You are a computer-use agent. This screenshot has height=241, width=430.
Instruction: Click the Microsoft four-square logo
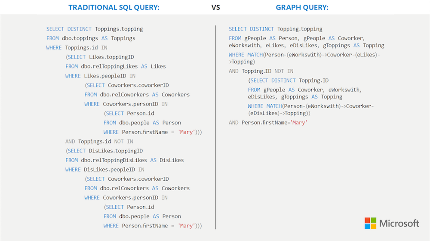click(370, 223)
